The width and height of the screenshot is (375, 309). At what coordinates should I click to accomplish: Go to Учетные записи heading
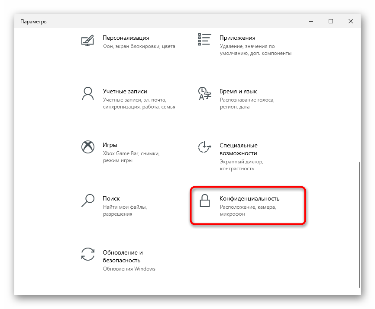pos(125,91)
